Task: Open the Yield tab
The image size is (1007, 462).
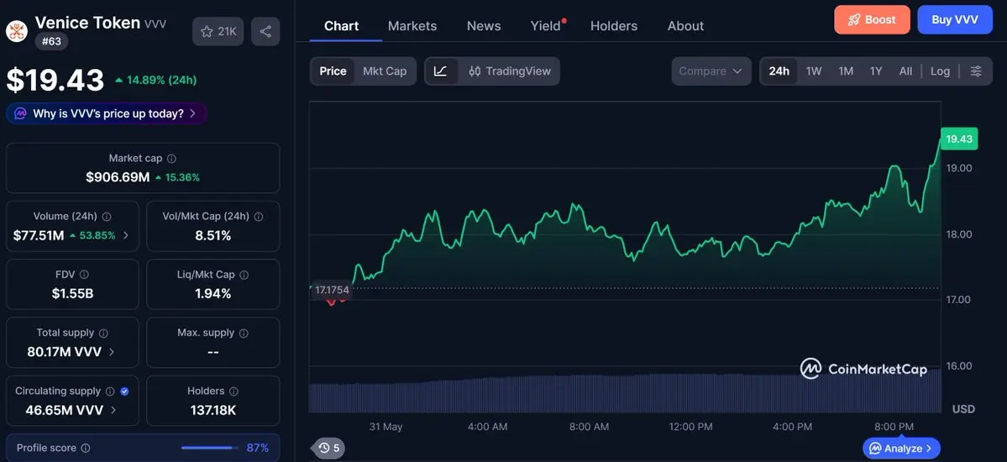Action: click(x=546, y=26)
